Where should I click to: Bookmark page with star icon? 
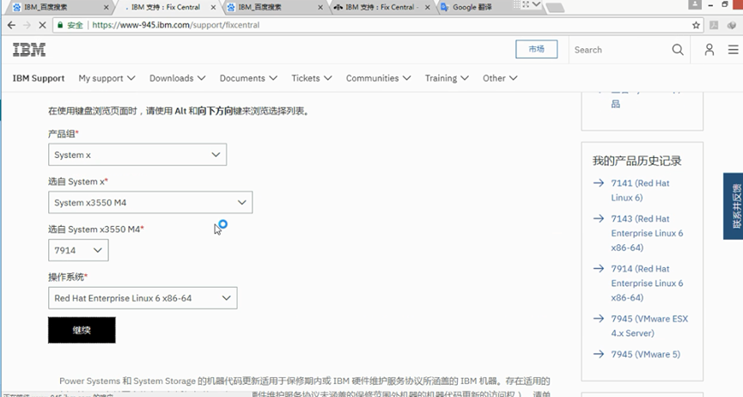click(696, 25)
